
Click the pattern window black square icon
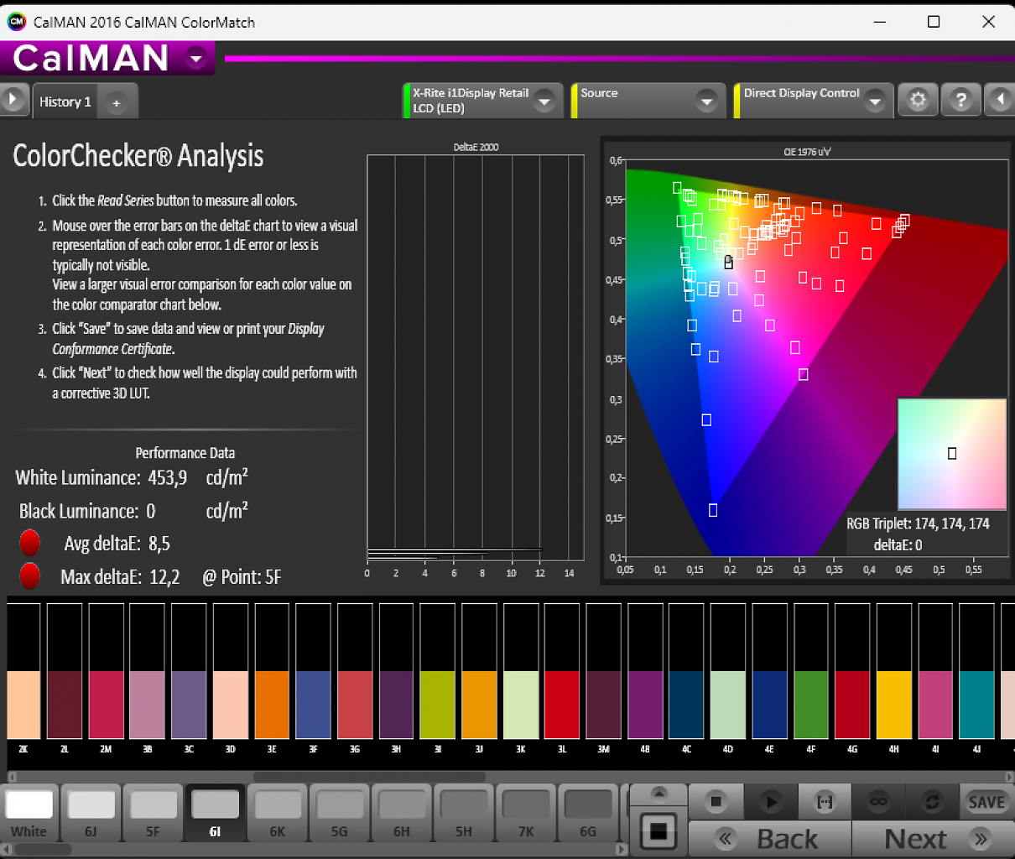(x=658, y=831)
